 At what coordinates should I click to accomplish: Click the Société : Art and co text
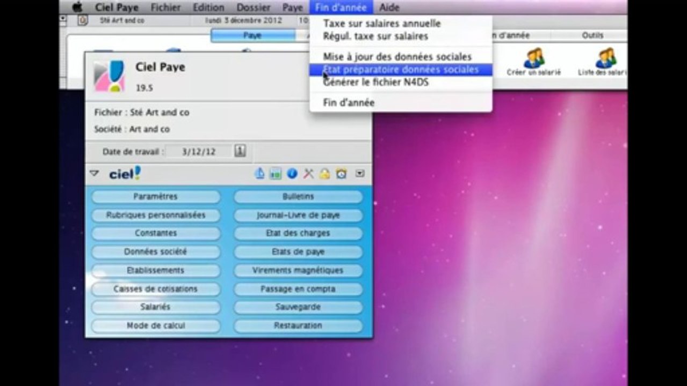[x=132, y=129]
